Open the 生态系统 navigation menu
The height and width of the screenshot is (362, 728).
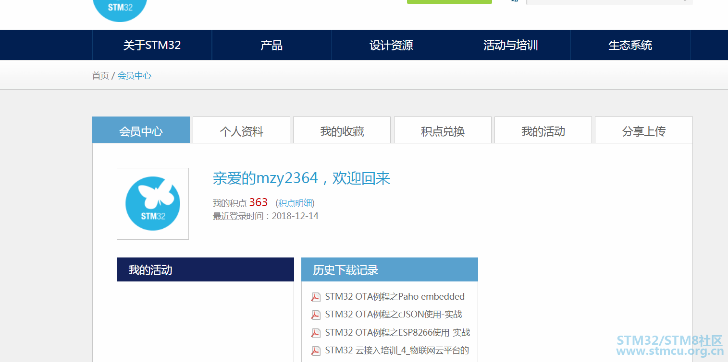click(x=630, y=45)
